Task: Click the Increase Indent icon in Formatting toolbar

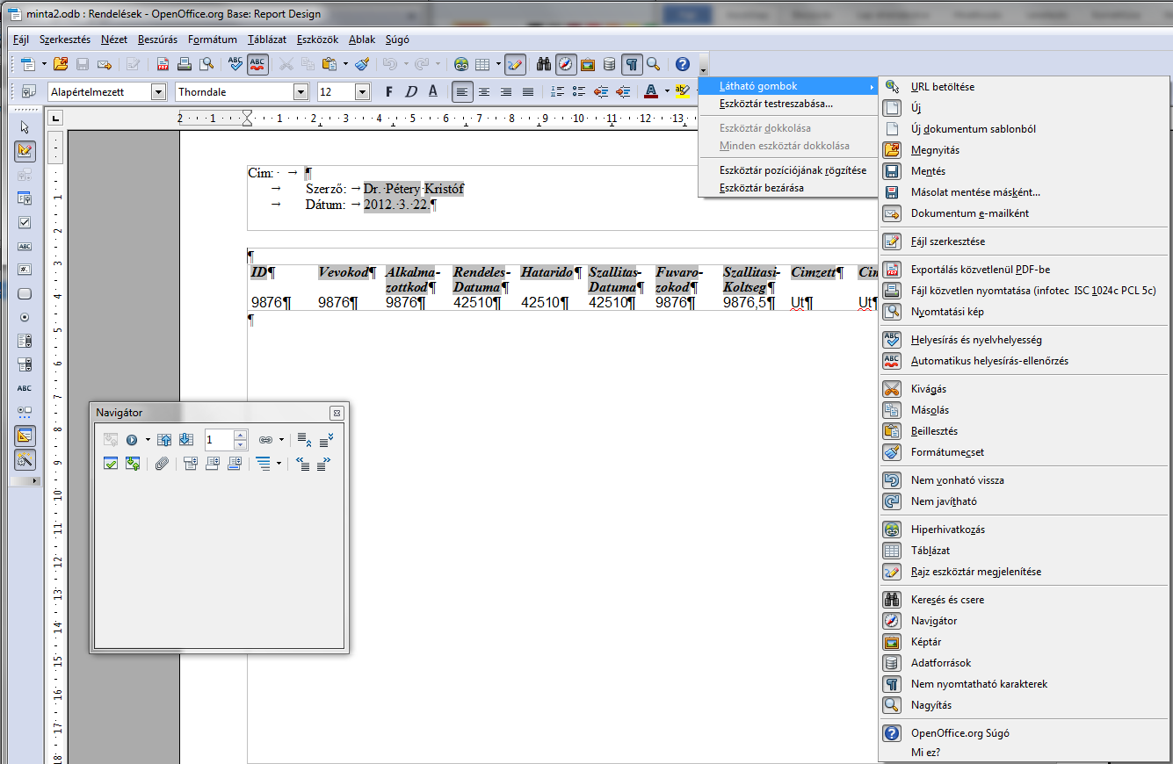Action: click(623, 91)
